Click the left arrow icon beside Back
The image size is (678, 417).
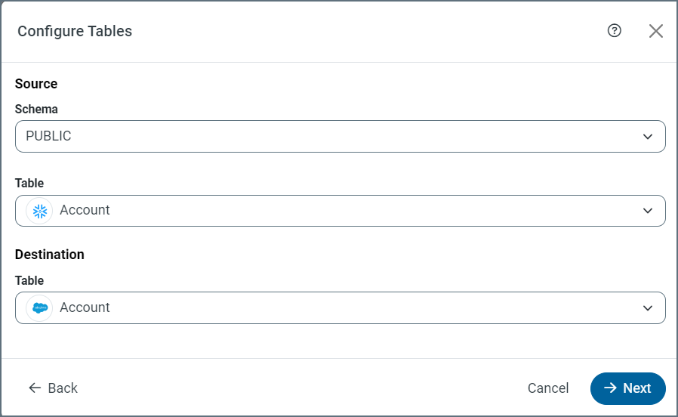(34, 388)
